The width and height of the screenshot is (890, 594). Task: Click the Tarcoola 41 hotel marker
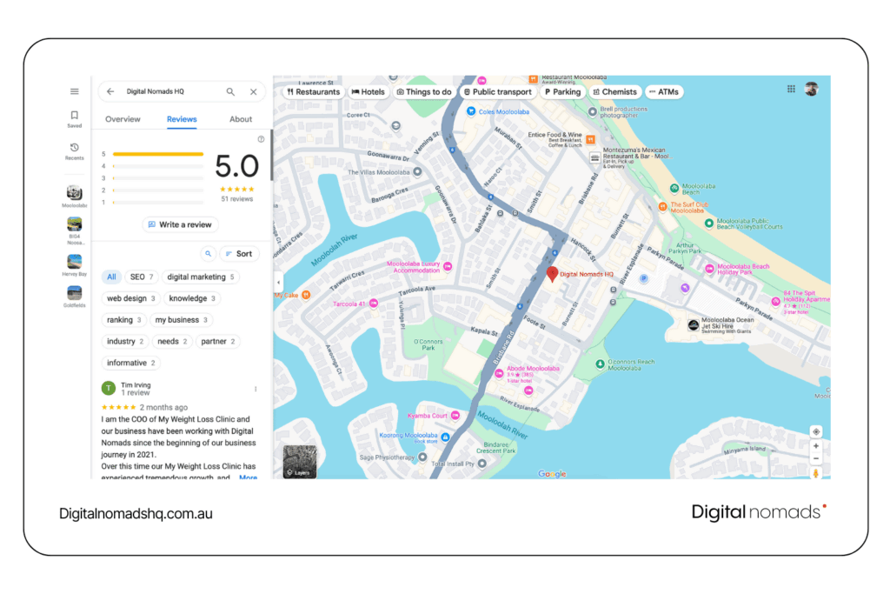pos(374,304)
